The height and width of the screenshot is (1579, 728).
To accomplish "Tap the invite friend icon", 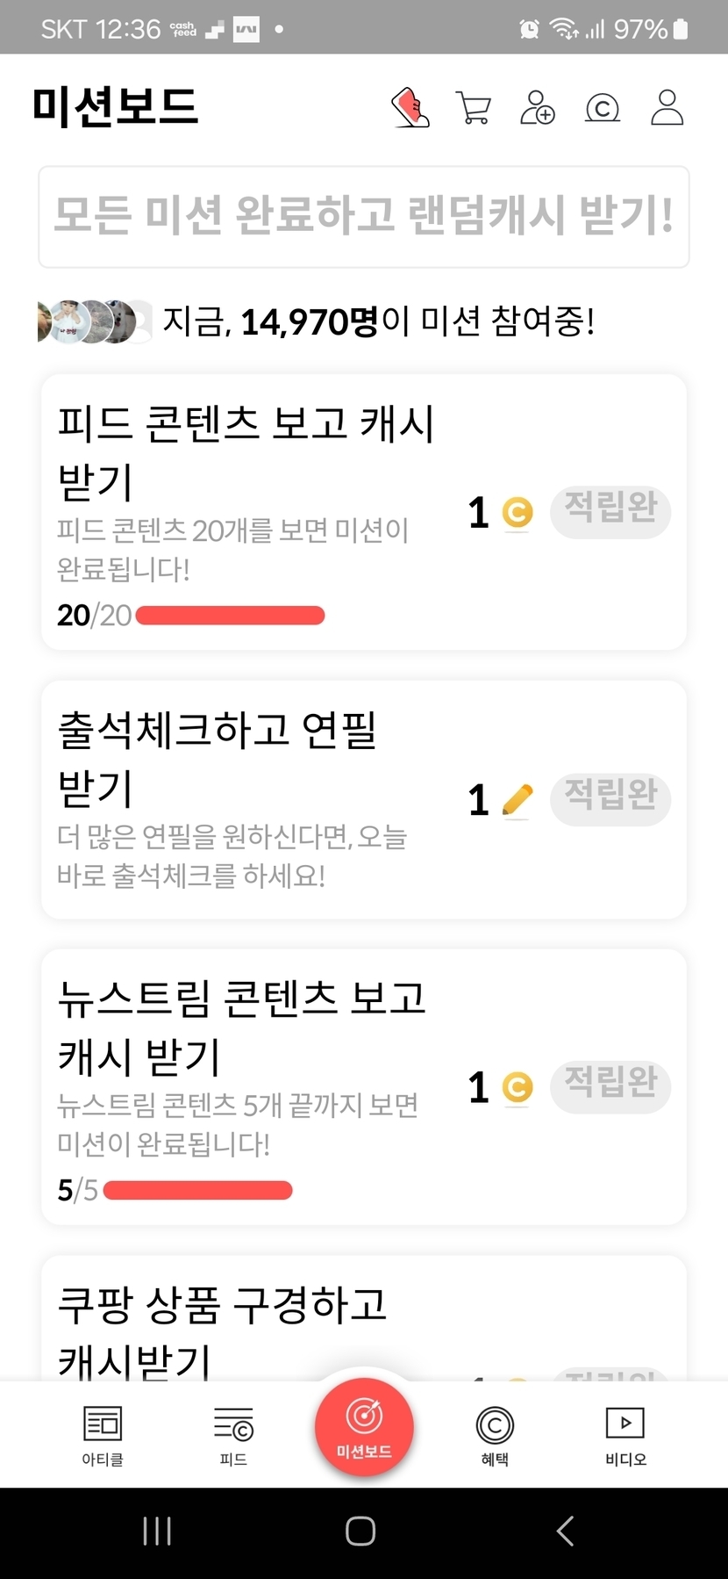I will click(538, 108).
